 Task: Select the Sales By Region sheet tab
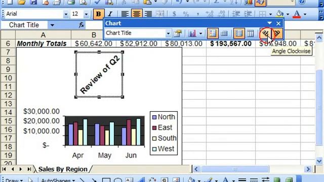click(63, 169)
